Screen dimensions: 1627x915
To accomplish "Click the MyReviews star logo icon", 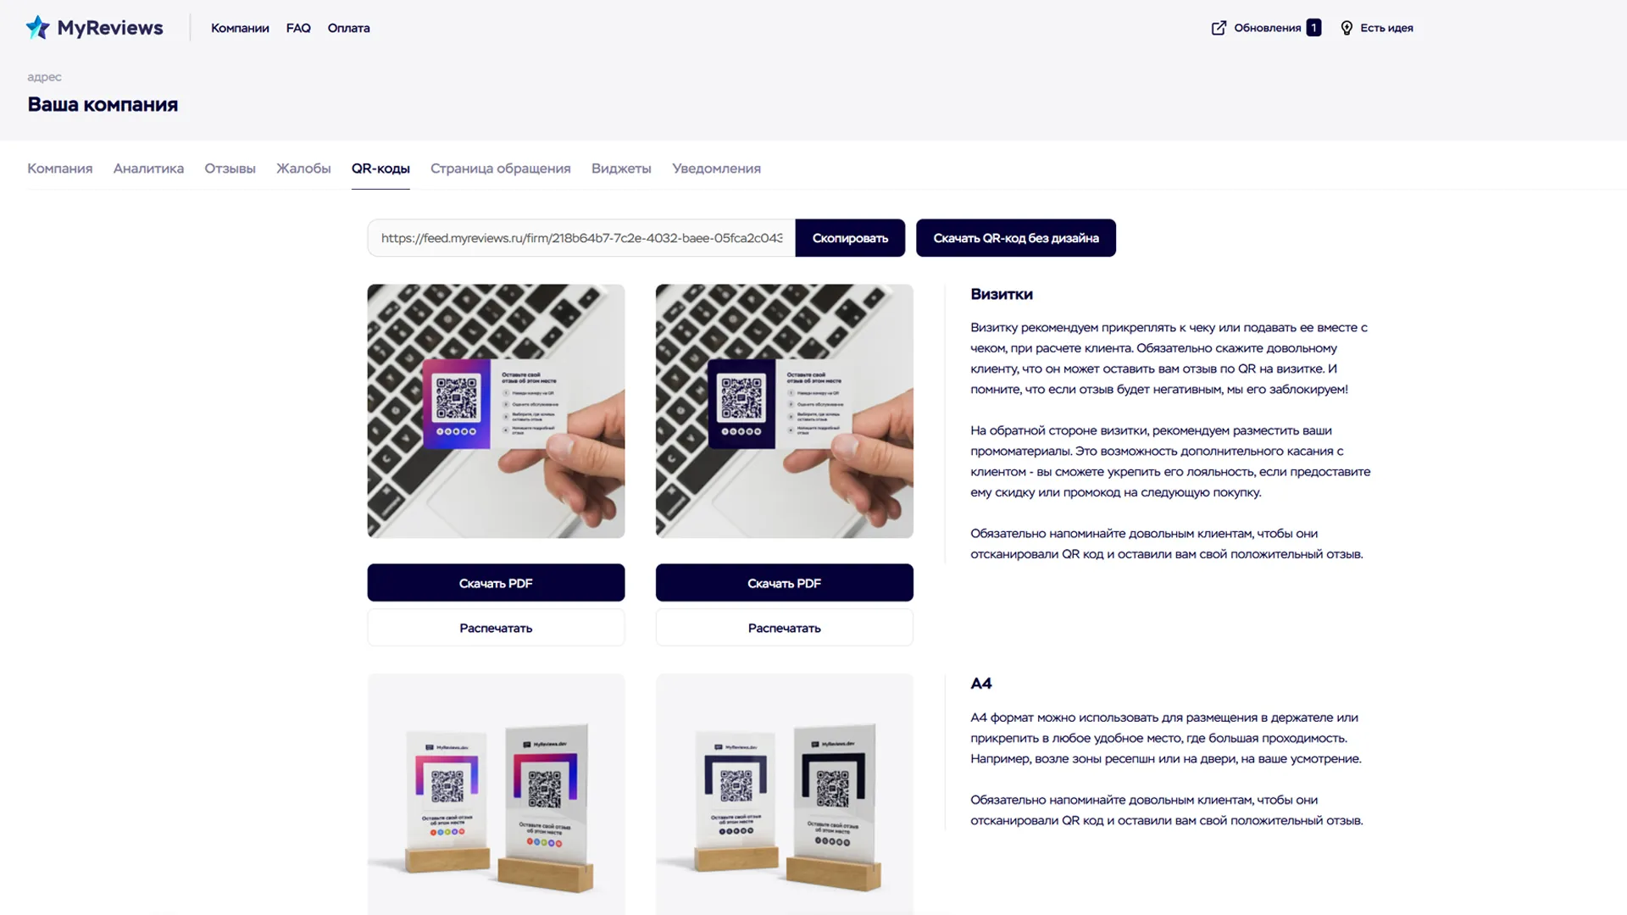I will point(37,28).
